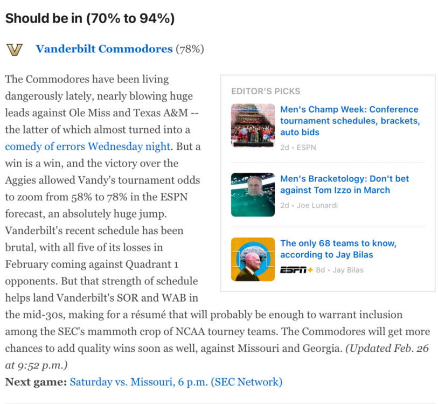Click the Jay Bilas byline
The height and width of the screenshot is (404, 438).
coord(347,270)
